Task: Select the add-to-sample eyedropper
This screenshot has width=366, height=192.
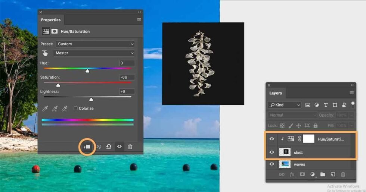Action: pos(55,108)
